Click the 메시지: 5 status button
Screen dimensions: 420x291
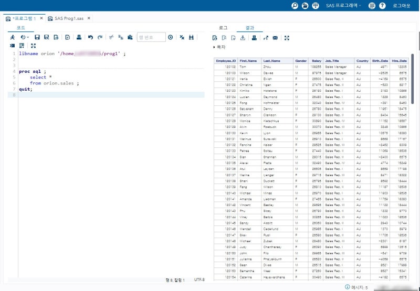click(x=357, y=287)
